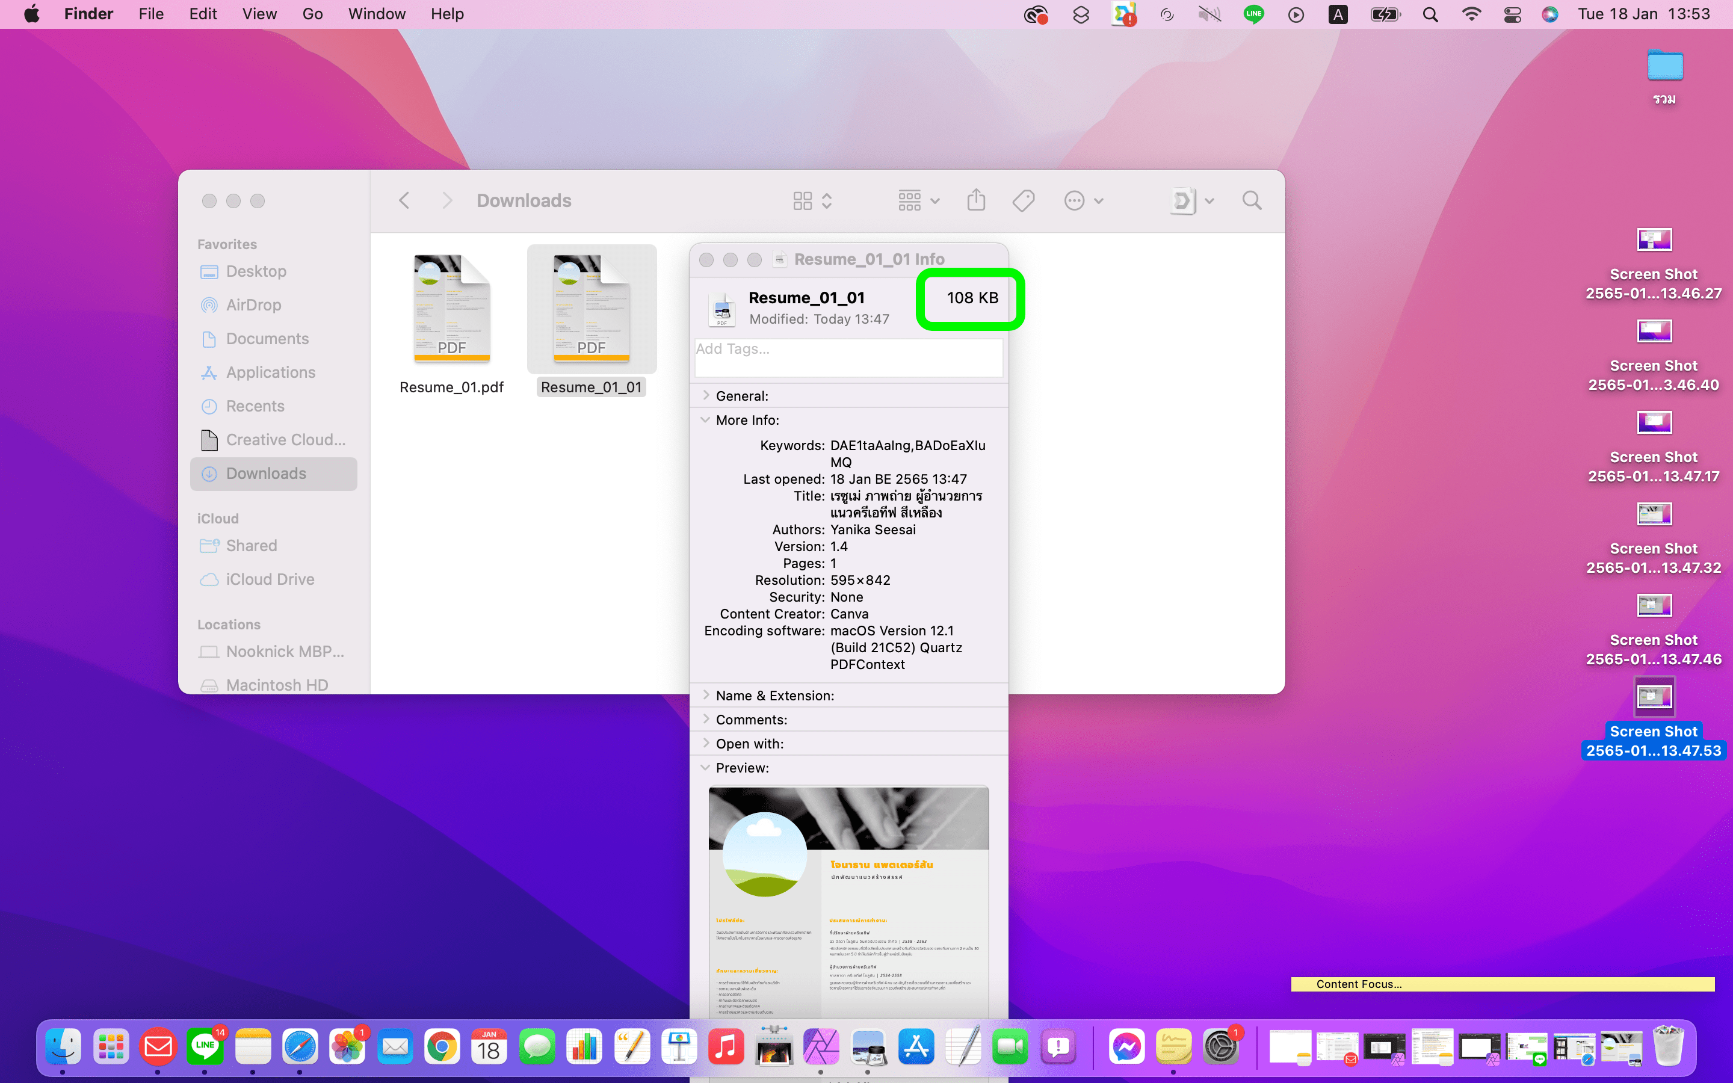
Task: Expand the Name & Extension section
Action: pos(706,696)
